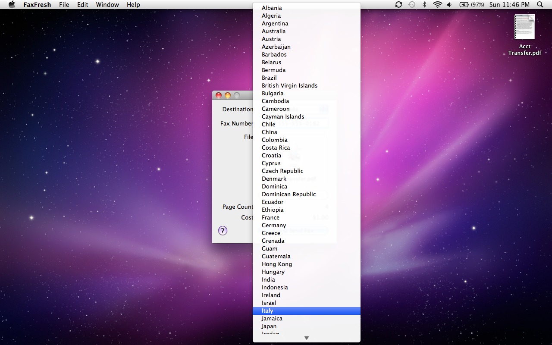Choose Belarus in the popup menu

307,62
